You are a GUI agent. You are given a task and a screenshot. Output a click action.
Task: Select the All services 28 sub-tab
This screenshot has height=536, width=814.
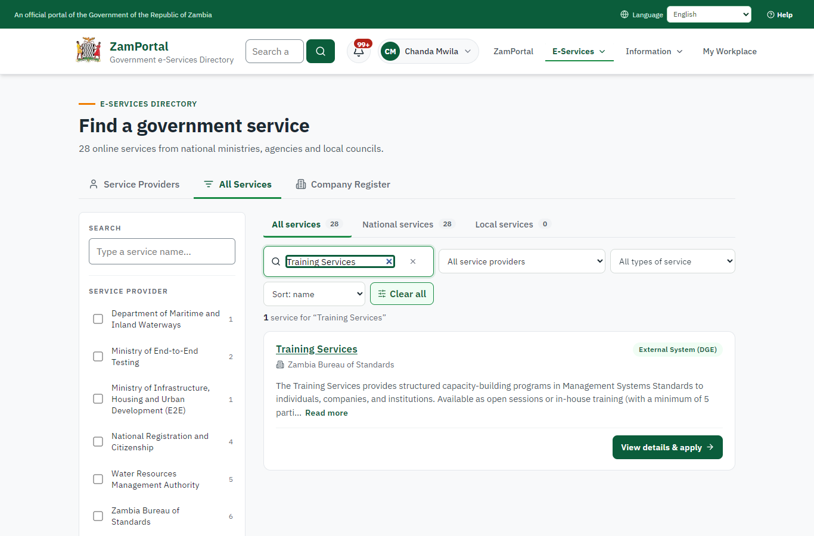click(x=307, y=225)
